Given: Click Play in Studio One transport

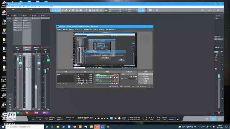Looking at the screenshot, I should pos(116,118).
